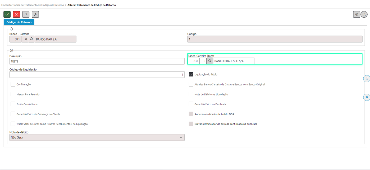
Task: Enable Gerar Histórico de Cobrança no Cliente
Action: pos(13,114)
